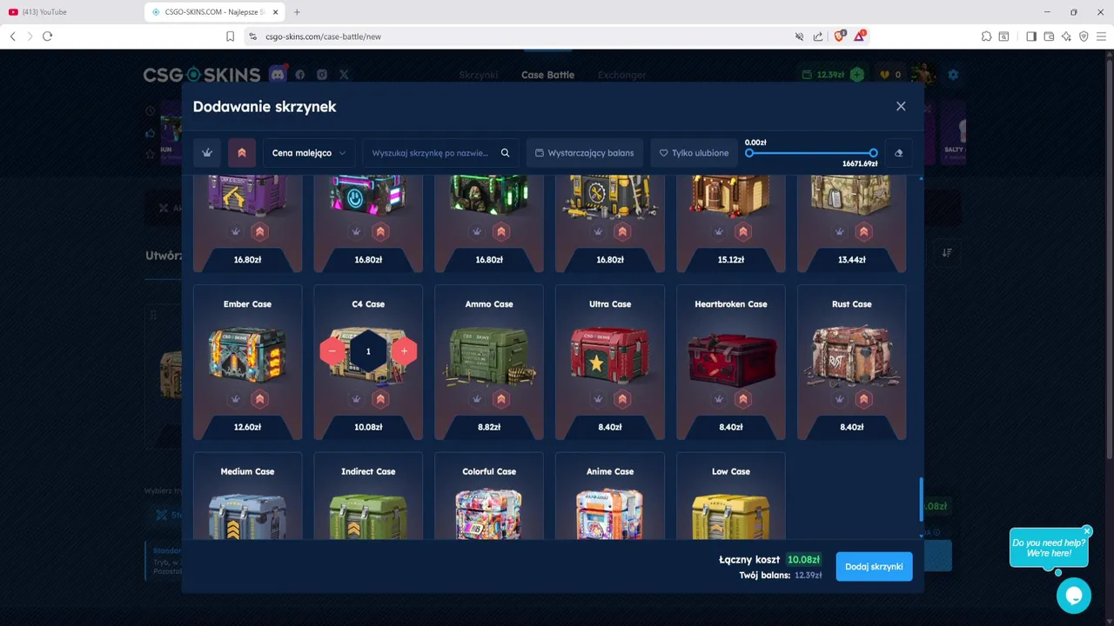Image resolution: width=1114 pixels, height=626 pixels.
Task: Increase the C4 Case quantity with plus
Action: 404,351
